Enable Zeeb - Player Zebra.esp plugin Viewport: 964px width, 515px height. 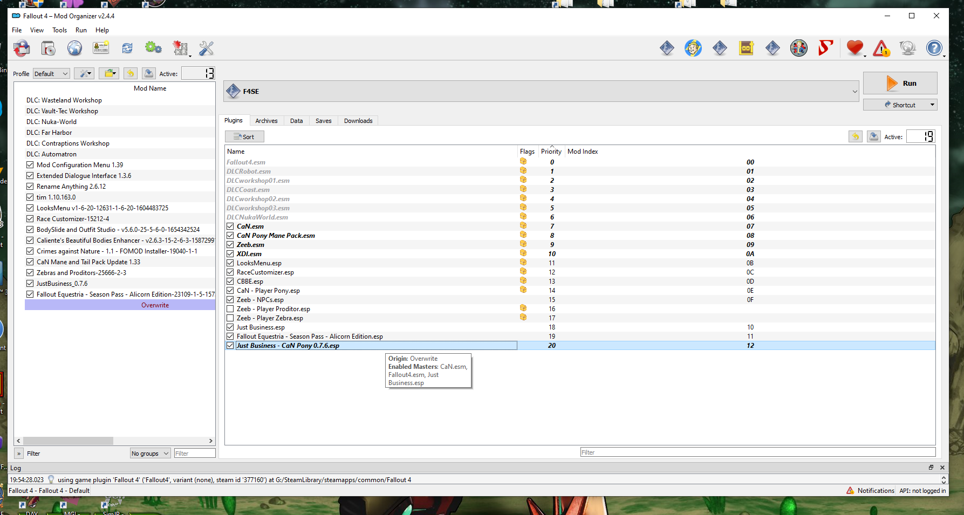pyautogui.click(x=230, y=318)
